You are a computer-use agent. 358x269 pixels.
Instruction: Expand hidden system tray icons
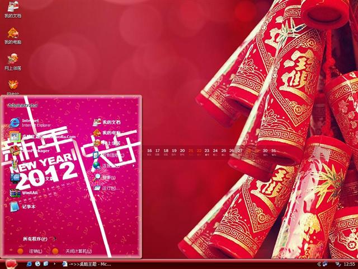point(319,264)
